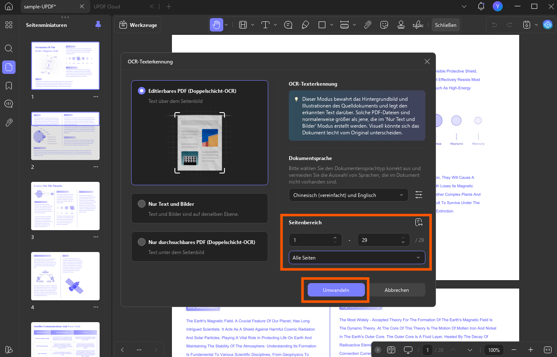Click the start page field showing 1

pos(315,240)
